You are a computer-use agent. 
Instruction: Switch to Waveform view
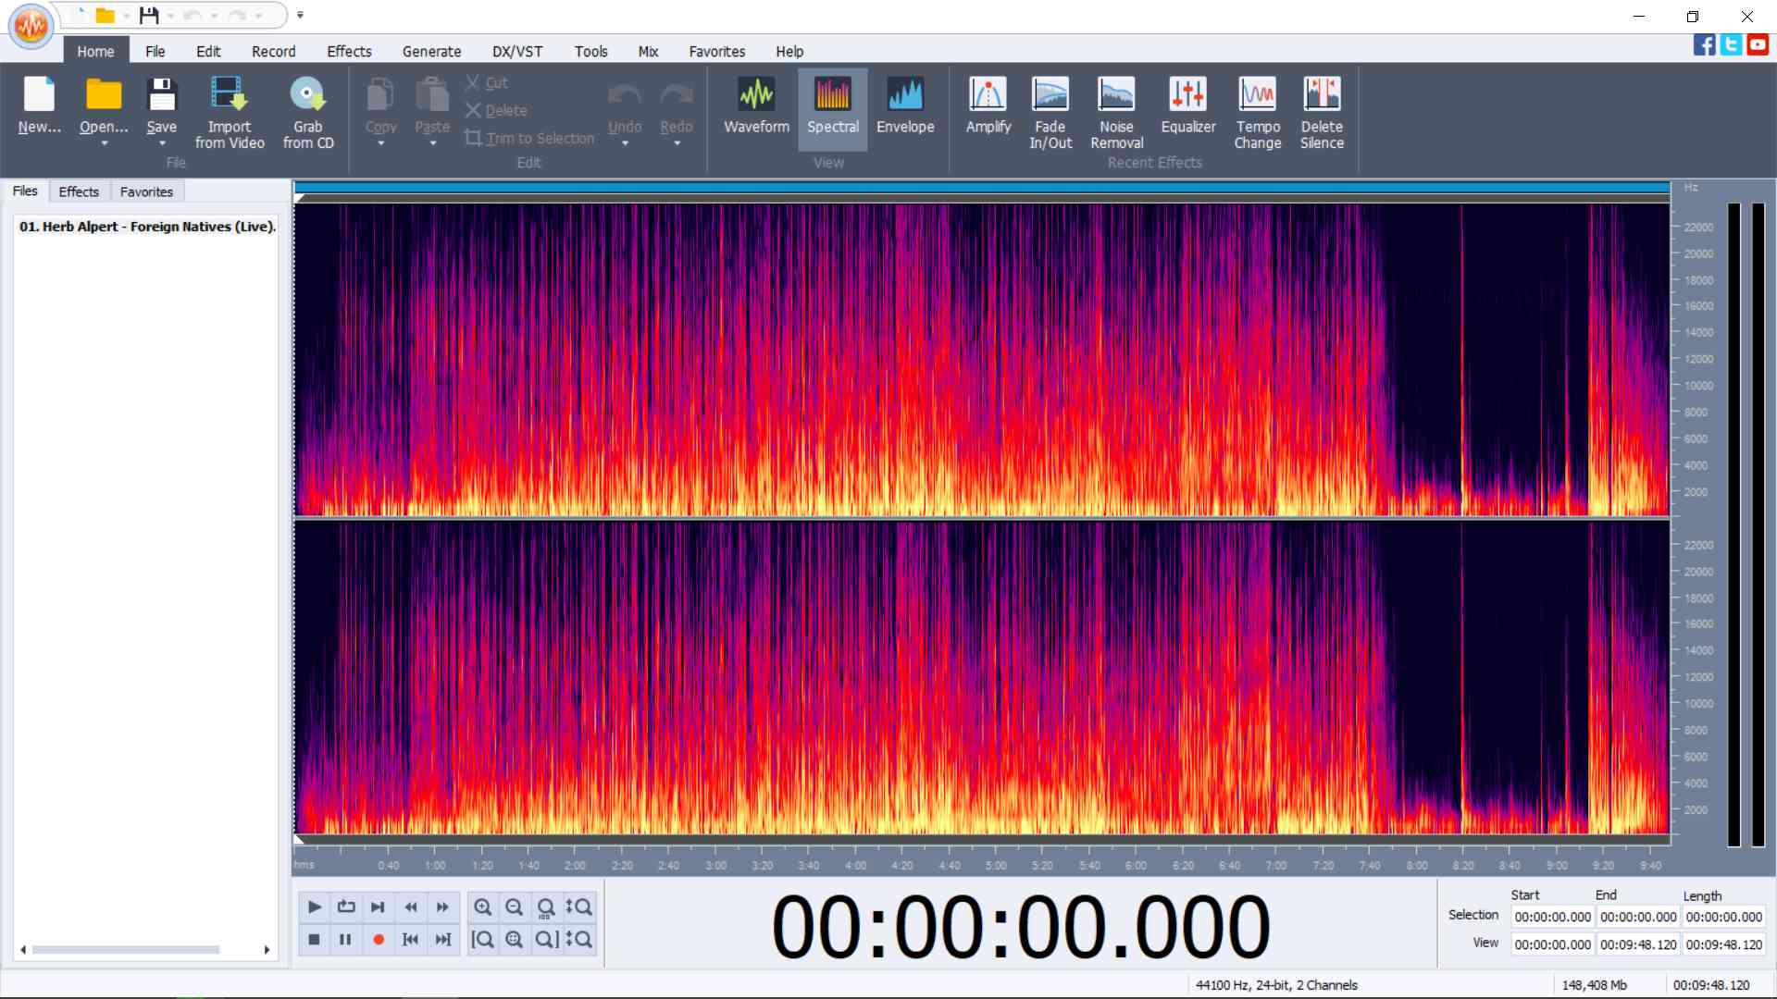[x=756, y=105]
